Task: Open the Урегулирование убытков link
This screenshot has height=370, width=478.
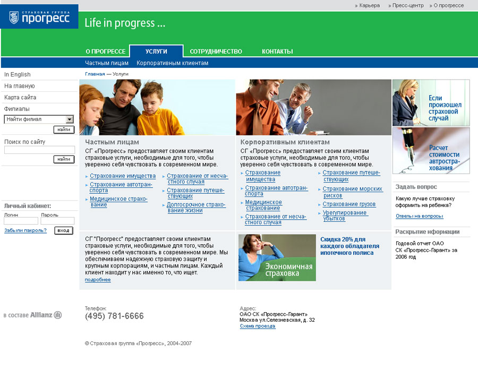Action: click(345, 216)
